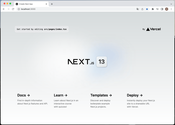The image size is (175, 125).
Task: Expand the tab search chevron
Action: (171, 4)
